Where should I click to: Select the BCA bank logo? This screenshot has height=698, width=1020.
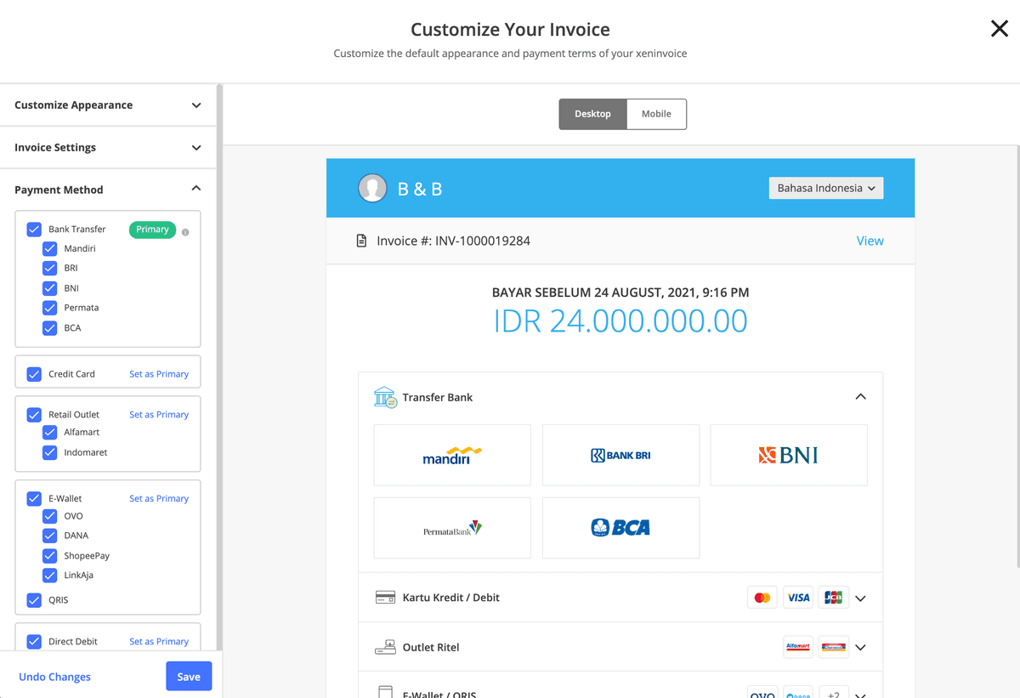620,528
